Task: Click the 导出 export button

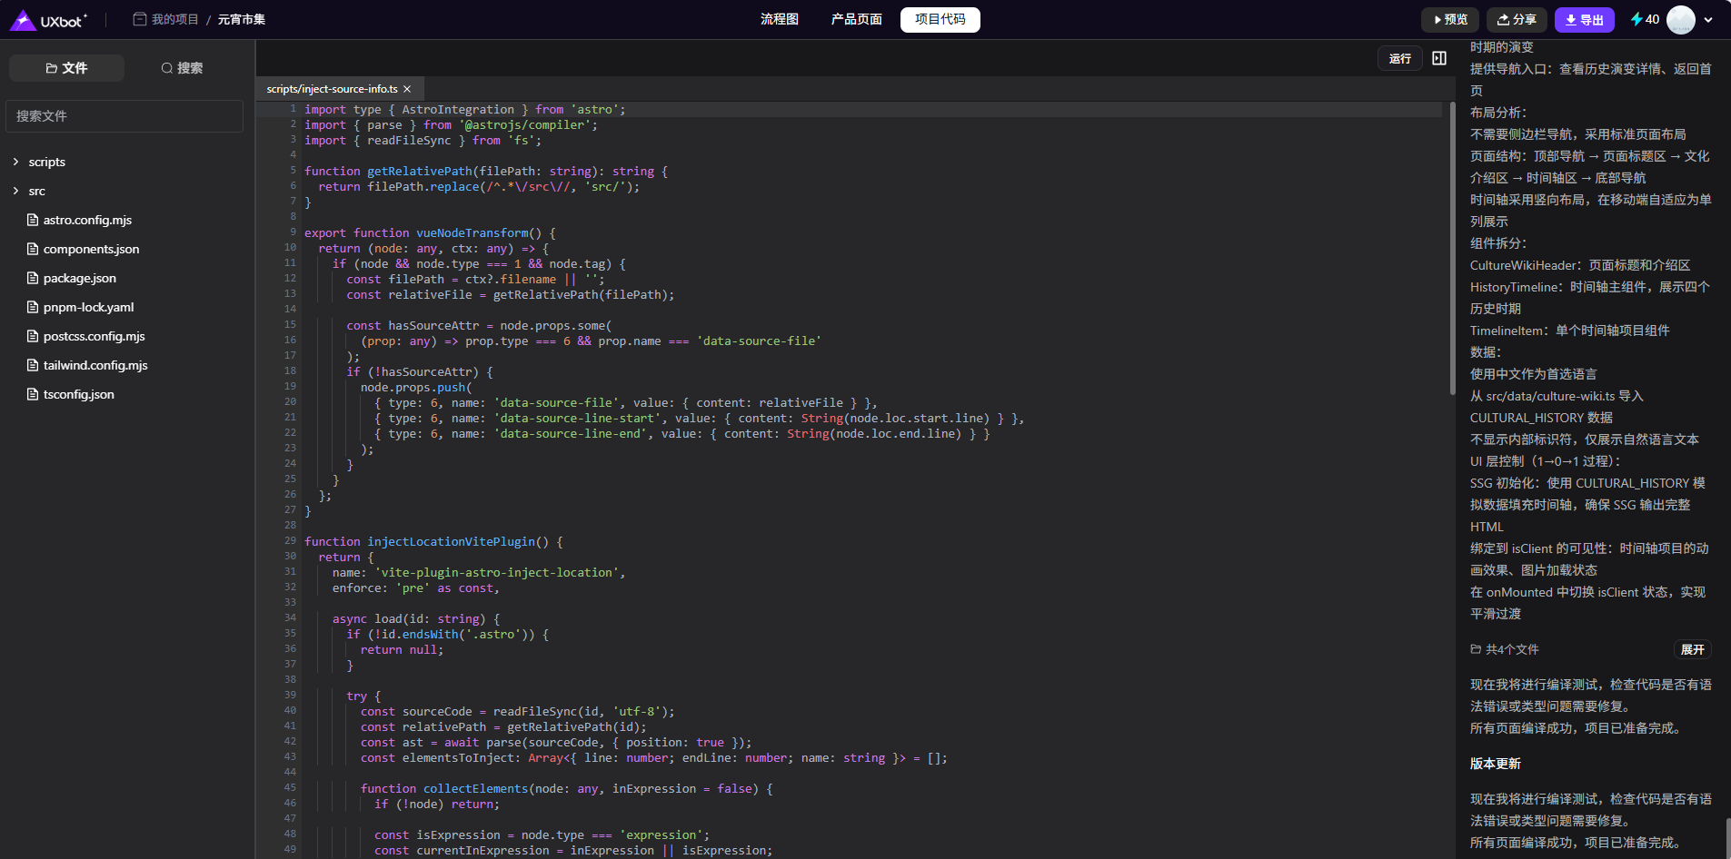Action: pyautogui.click(x=1584, y=19)
